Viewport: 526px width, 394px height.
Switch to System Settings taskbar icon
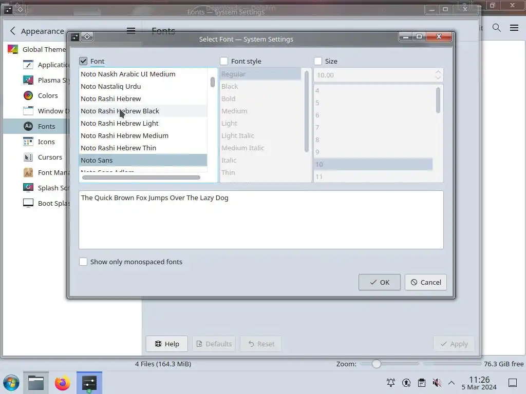click(89, 383)
